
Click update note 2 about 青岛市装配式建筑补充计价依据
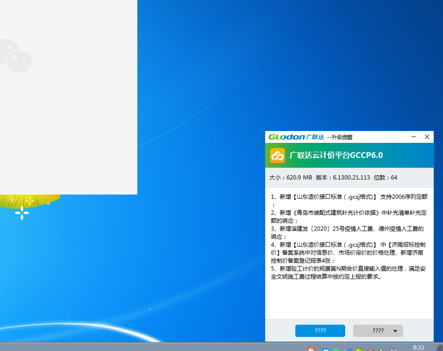pyautogui.click(x=348, y=217)
